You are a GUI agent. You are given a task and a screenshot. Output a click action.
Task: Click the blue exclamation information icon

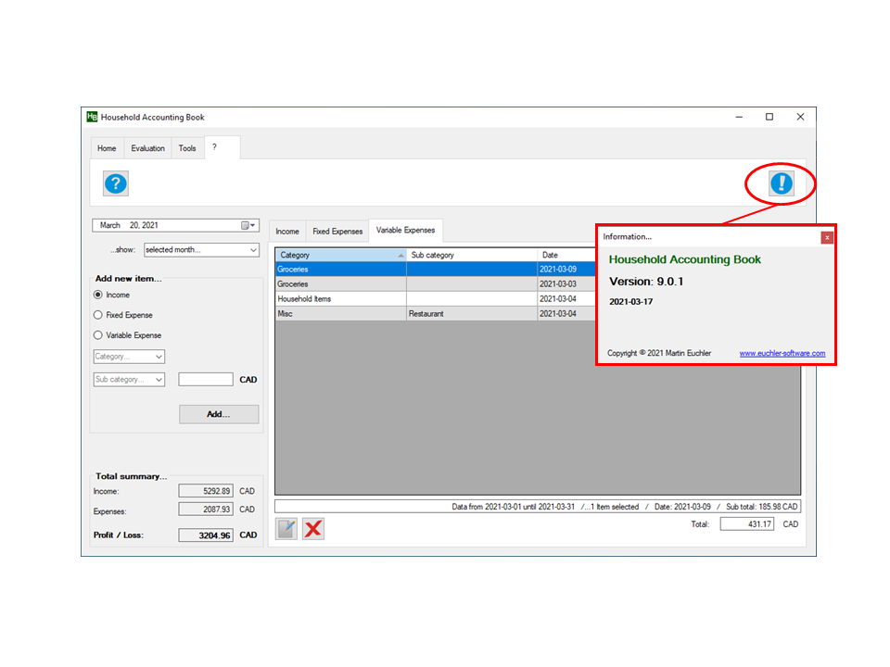tap(782, 183)
